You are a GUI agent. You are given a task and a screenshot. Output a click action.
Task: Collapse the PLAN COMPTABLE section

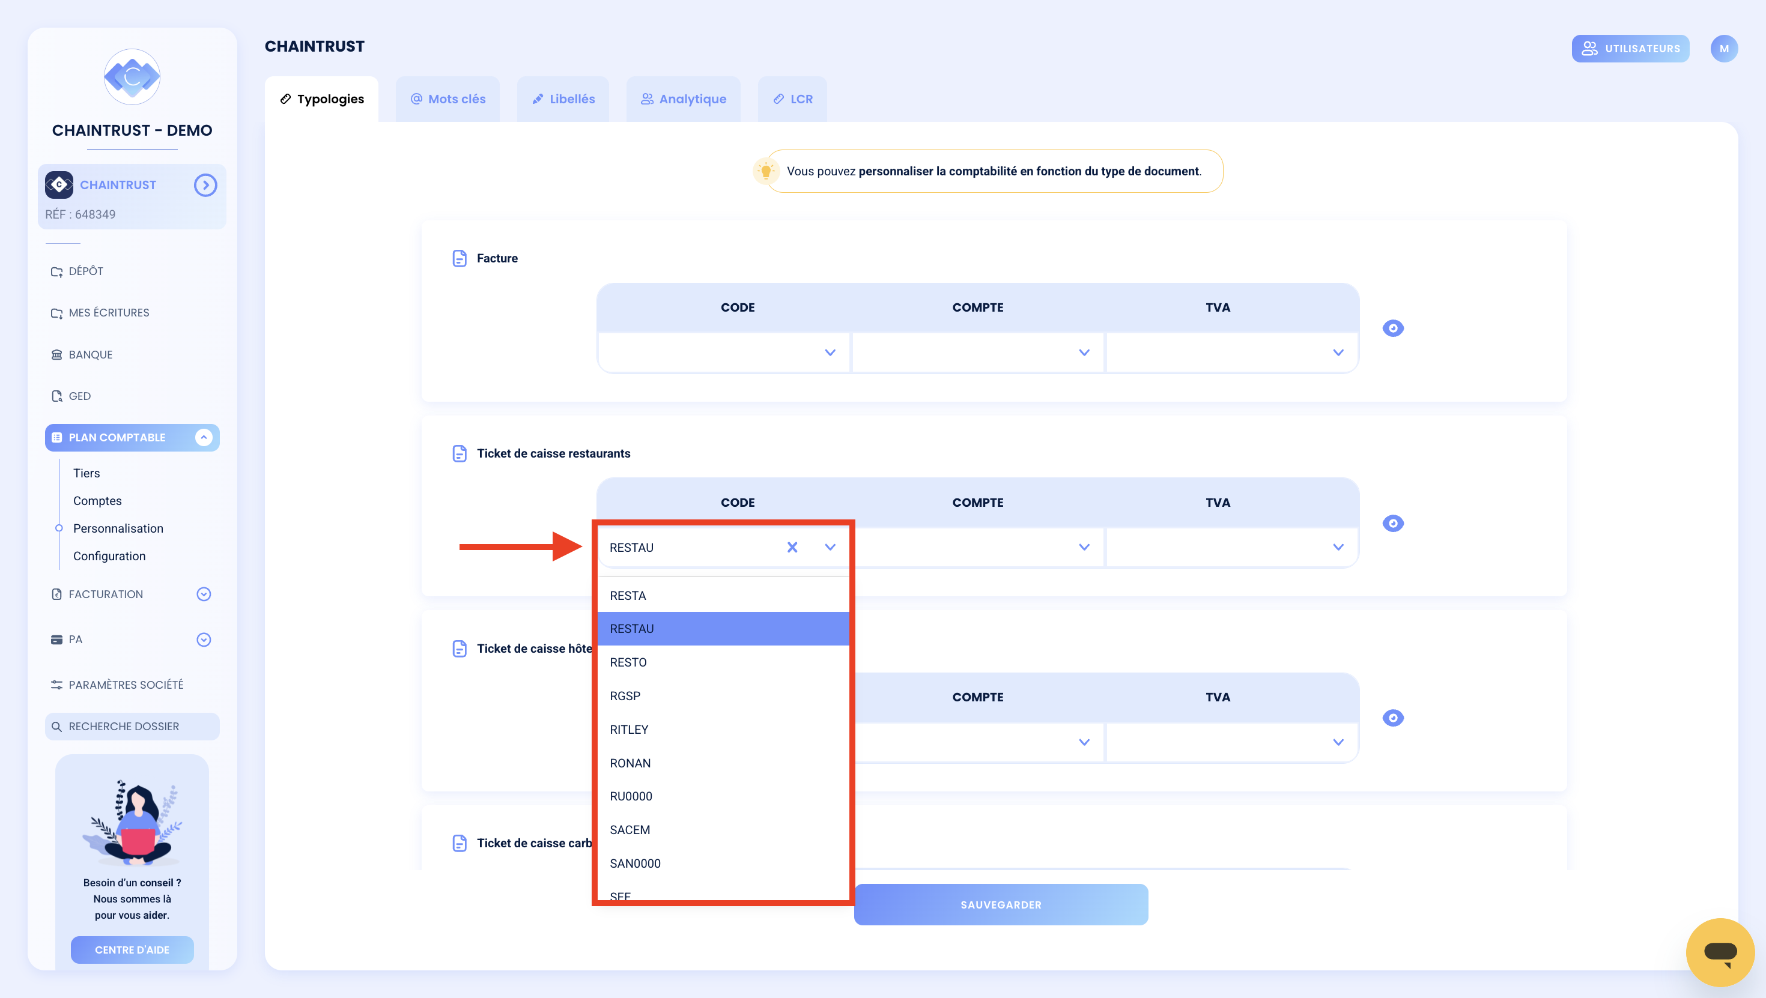203,437
